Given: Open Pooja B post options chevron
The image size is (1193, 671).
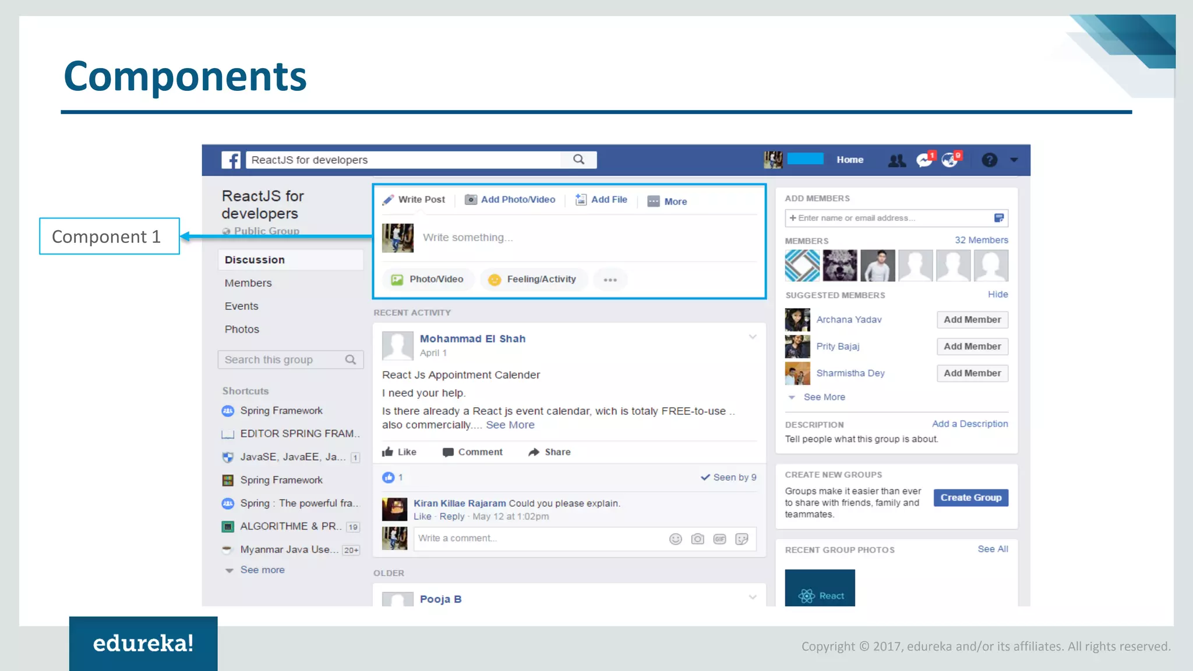Looking at the screenshot, I should point(753,597).
